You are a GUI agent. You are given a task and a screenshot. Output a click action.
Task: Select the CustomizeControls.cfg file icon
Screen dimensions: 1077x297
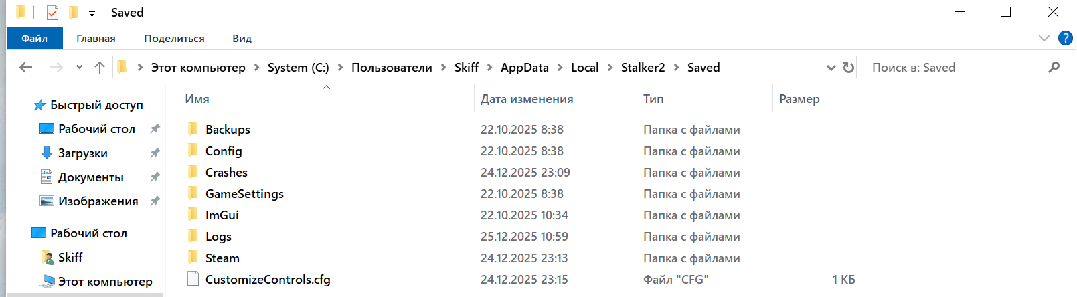(x=193, y=279)
